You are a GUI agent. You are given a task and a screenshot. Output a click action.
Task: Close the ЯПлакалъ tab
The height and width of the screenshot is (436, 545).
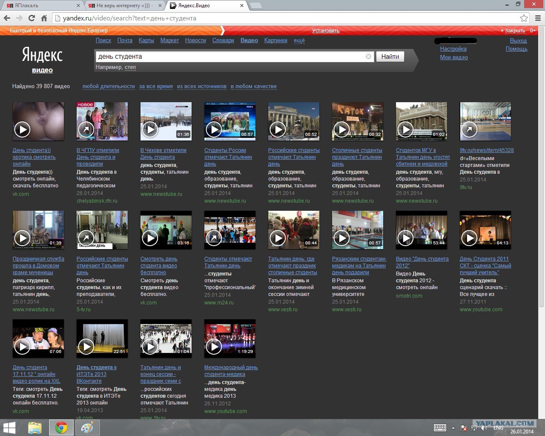[x=78, y=6]
